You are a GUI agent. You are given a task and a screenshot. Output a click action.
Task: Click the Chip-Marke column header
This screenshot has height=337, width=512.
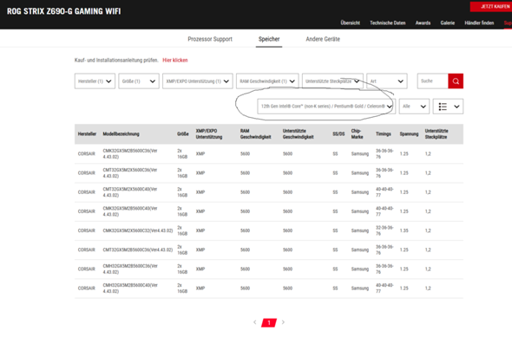[x=357, y=134]
